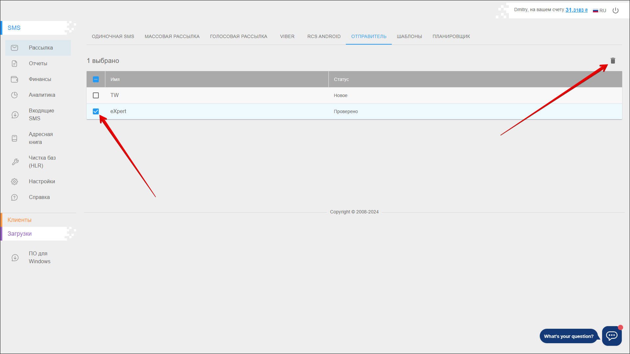The image size is (630, 354).
Task: Click the wrench icon for Чистка баз
Action: (x=15, y=162)
